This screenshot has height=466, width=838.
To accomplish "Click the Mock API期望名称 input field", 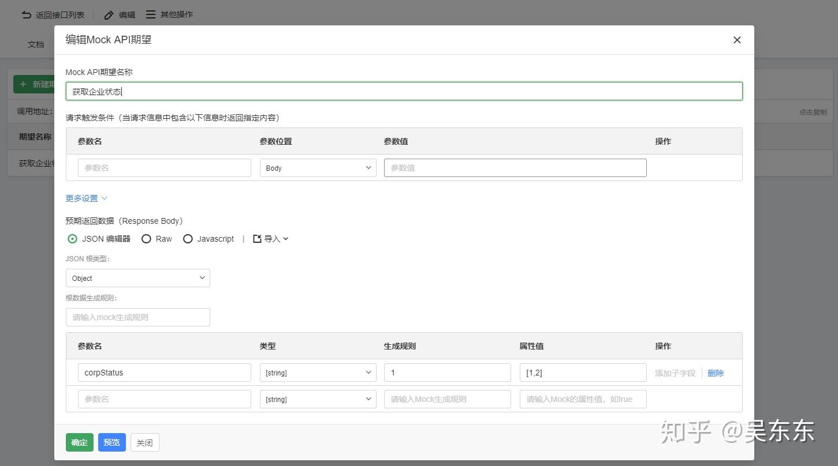I will point(403,91).
